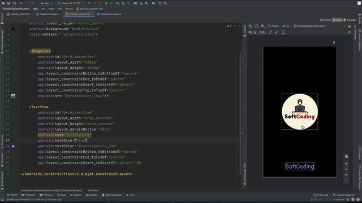Open the TODO tool window
The image size is (362, 203).
pyautogui.click(x=11, y=195)
